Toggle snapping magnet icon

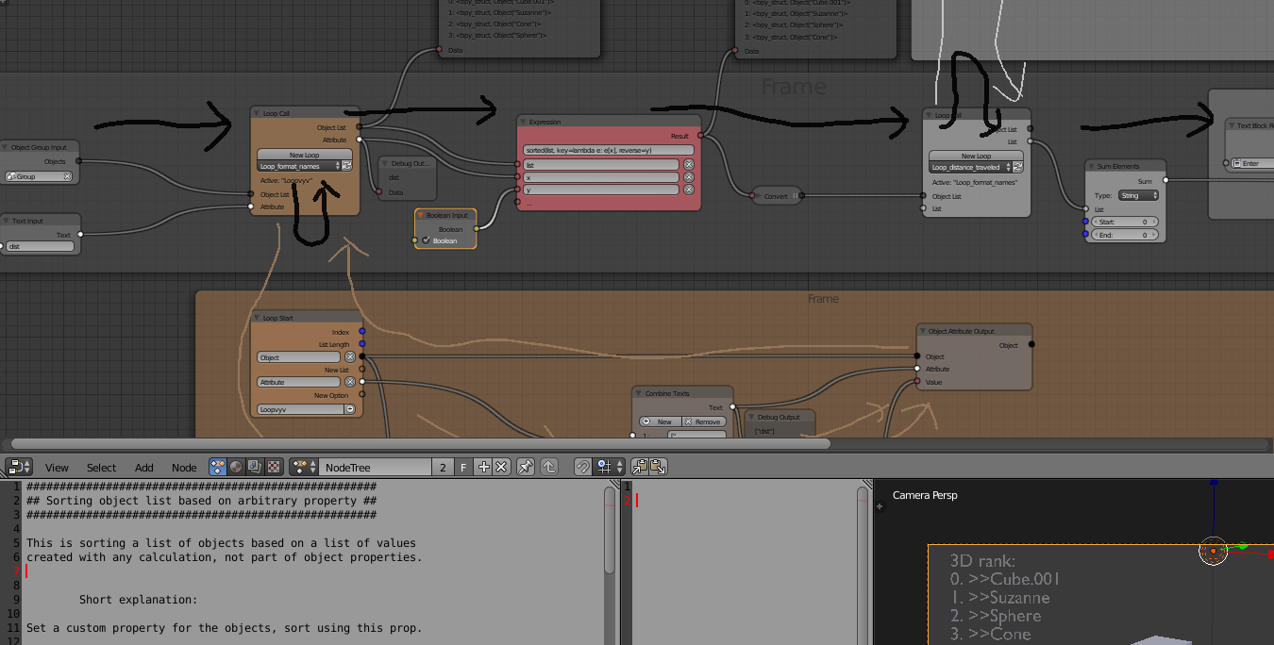pos(582,467)
